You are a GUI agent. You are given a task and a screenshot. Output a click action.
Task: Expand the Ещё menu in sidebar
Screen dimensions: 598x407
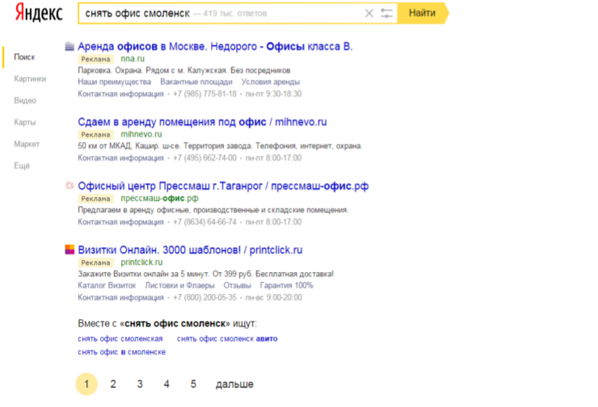pos(22,166)
